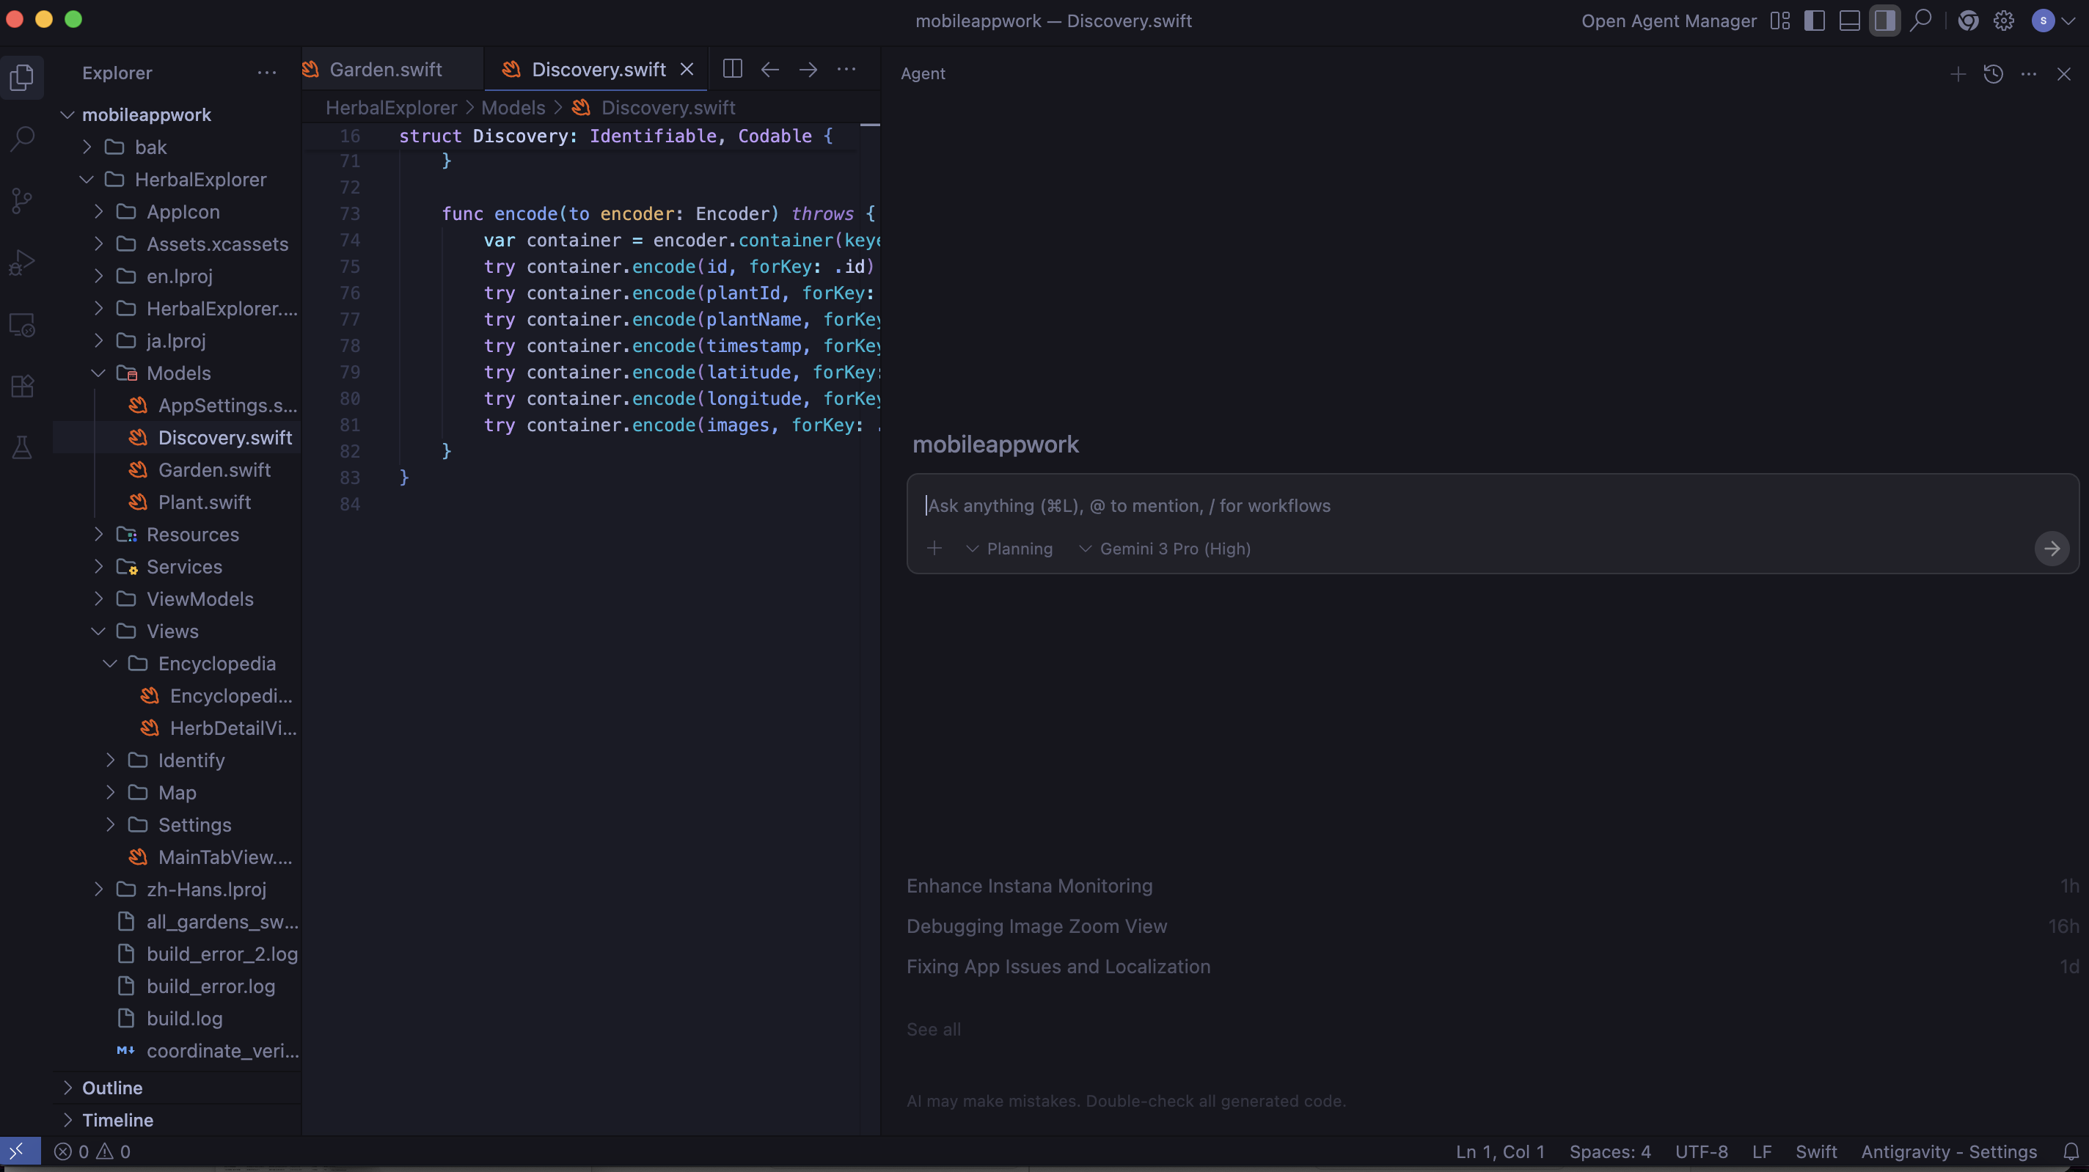This screenshot has height=1172, width=2089.
Task: Toggle the bottom panel visibility
Action: [x=1850, y=21]
